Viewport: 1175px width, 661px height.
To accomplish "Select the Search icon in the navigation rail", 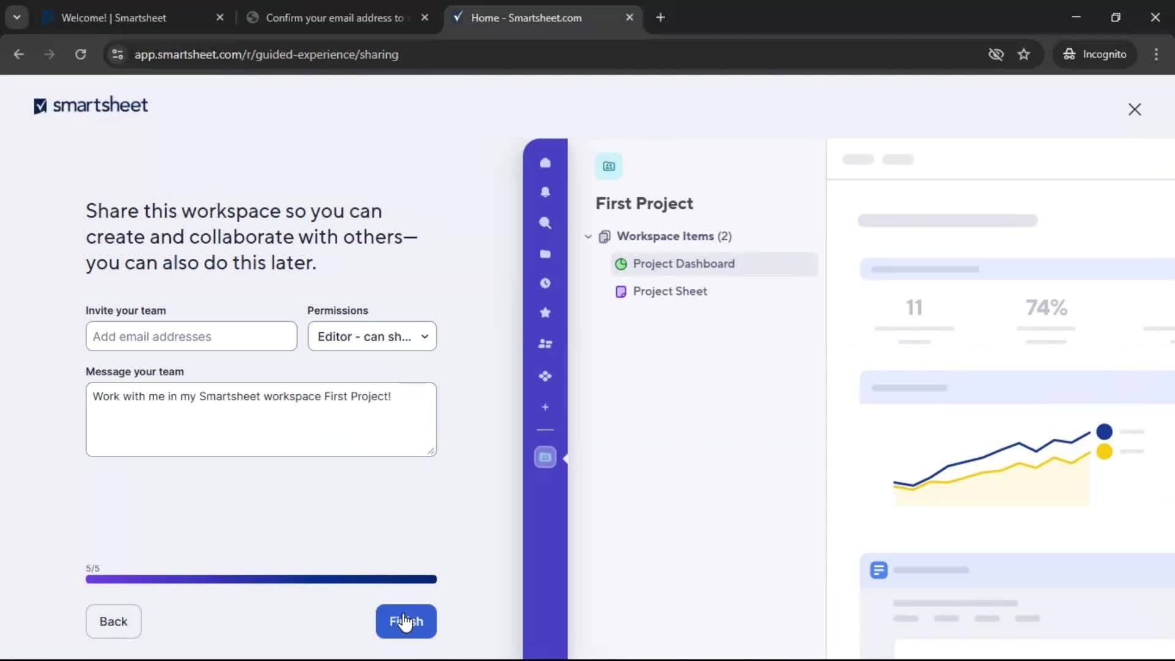I will pyautogui.click(x=545, y=223).
